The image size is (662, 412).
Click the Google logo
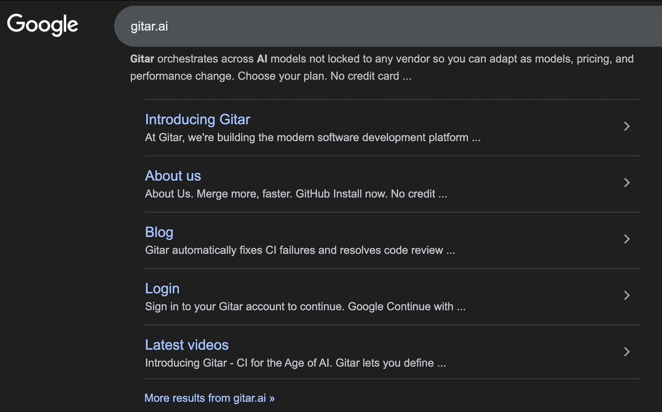pos(42,25)
